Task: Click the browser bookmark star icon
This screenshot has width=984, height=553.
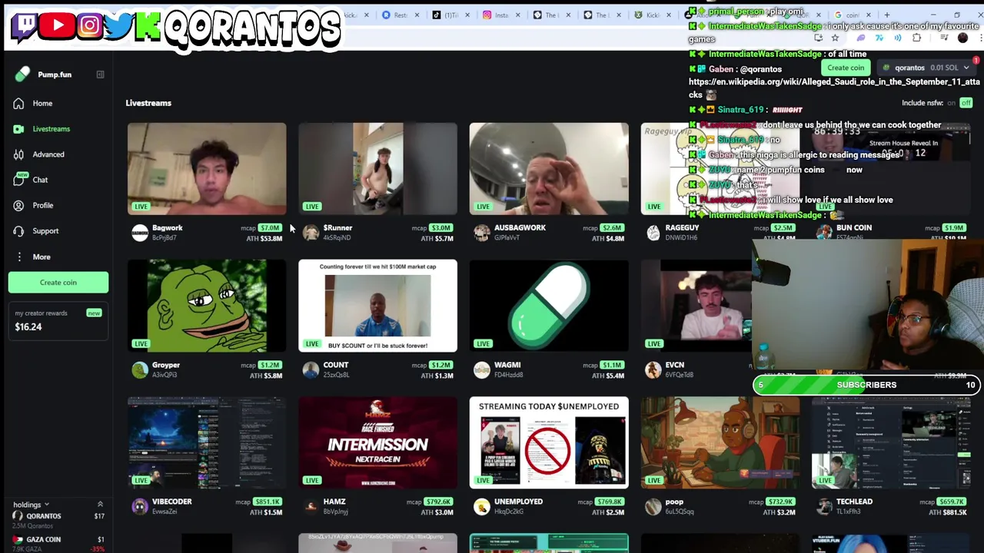Action: tap(835, 38)
